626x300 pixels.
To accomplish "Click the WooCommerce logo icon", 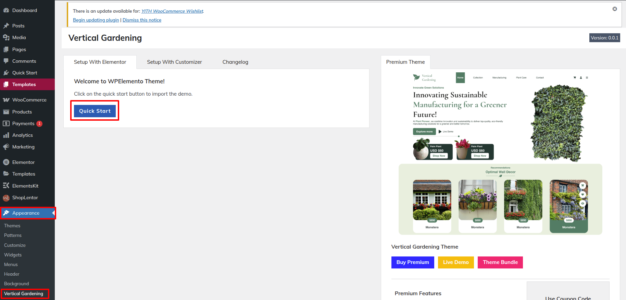I will 6,100.
